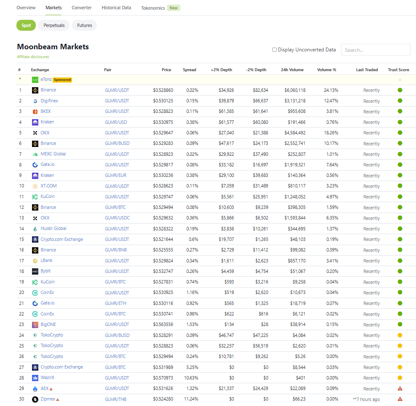Click the Bybit logo icon
Screen dimensions: 416x406
(x=35, y=272)
